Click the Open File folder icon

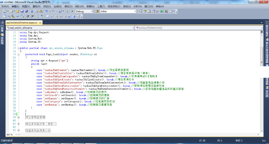pyautogui.click(x=18, y=11)
